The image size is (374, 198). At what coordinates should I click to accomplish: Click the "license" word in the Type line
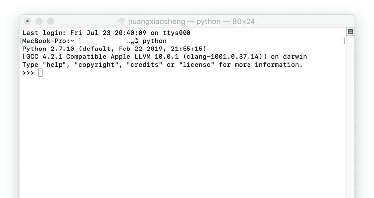(196, 65)
